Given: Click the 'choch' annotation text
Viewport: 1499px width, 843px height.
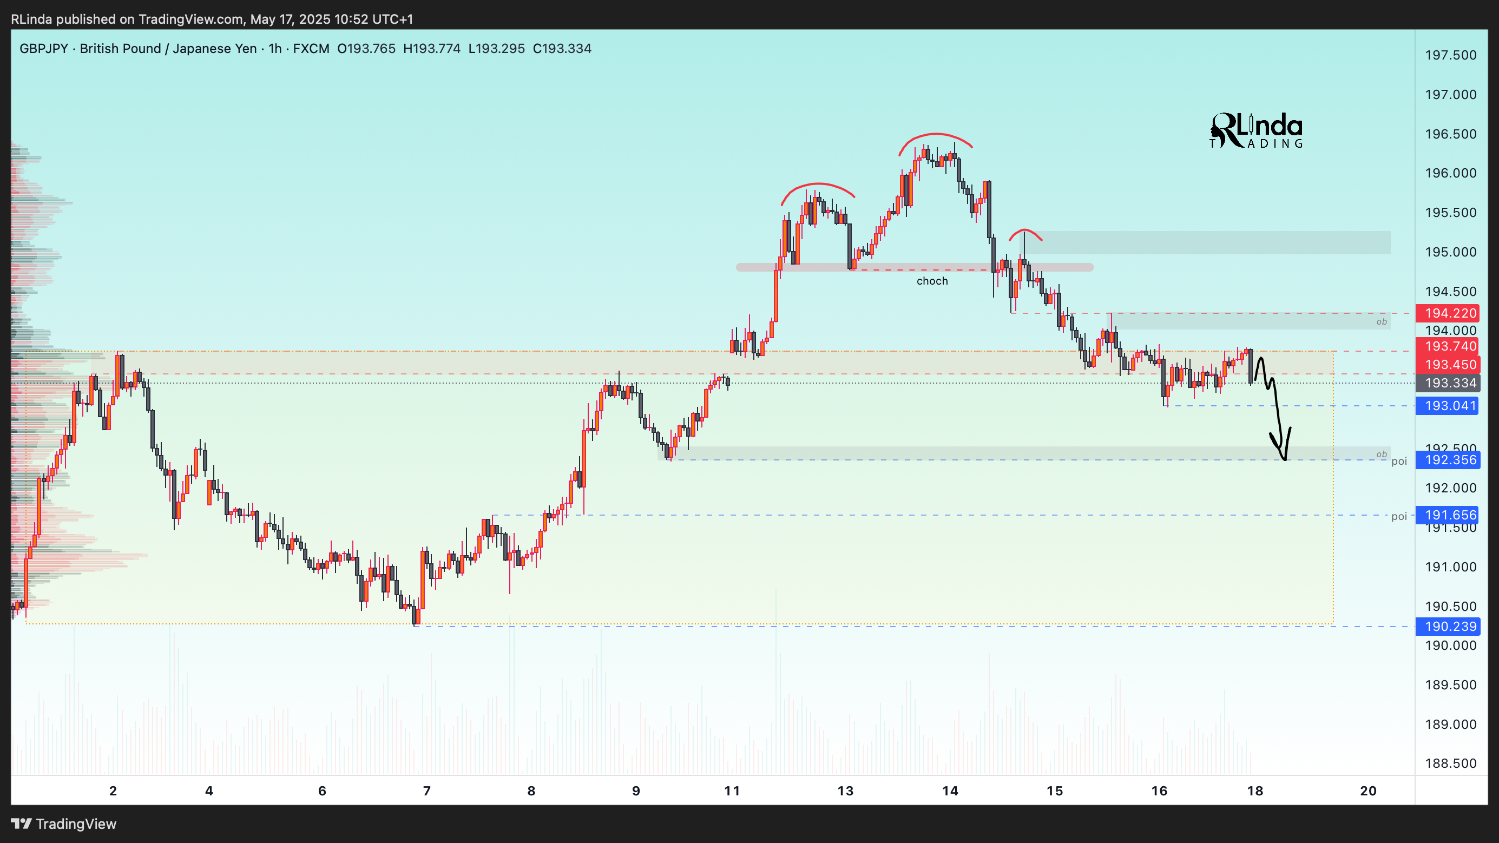Looking at the screenshot, I should tap(932, 281).
